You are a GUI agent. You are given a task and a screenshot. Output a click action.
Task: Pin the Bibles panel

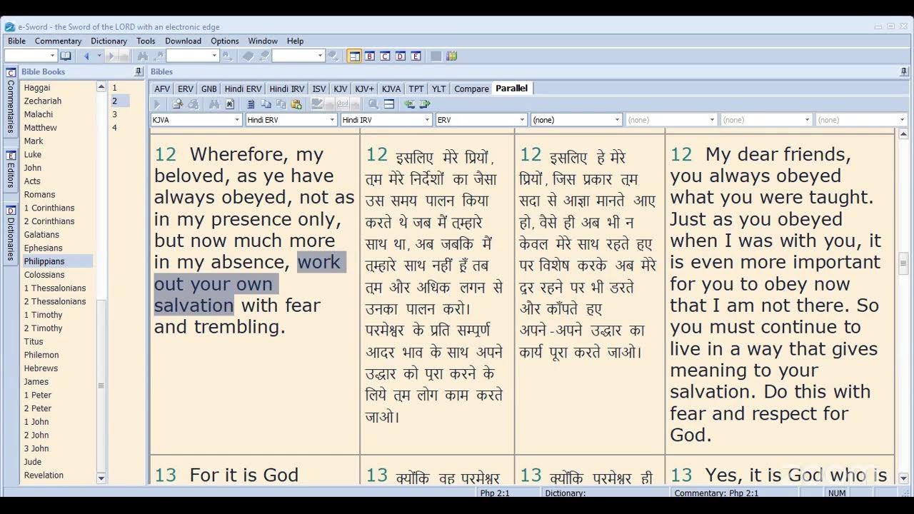click(x=904, y=71)
